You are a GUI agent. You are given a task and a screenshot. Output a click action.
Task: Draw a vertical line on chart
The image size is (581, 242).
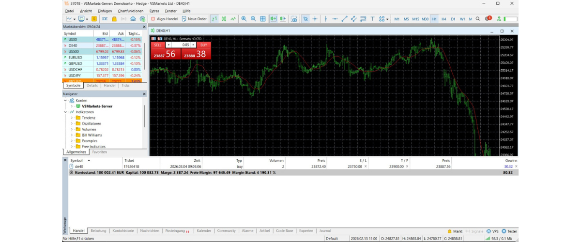(326, 19)
